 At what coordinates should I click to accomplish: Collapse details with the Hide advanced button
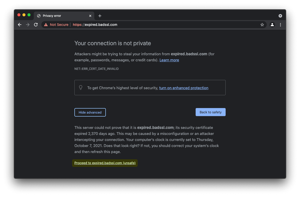click(90, 112)
